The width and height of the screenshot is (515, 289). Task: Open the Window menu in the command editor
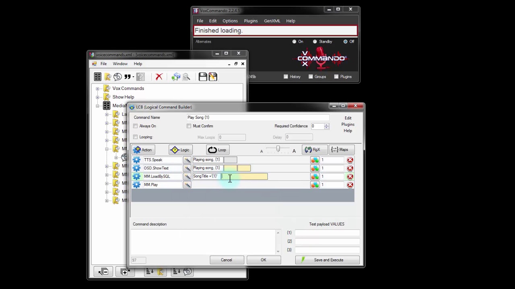(x=120, y=64)
